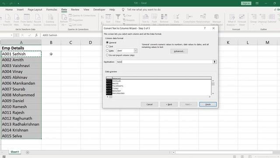The width and height of the screenshot is (280, 158).
Task: Click the collapse-range icon beside Destination
Action: click(x=214, y=62)
